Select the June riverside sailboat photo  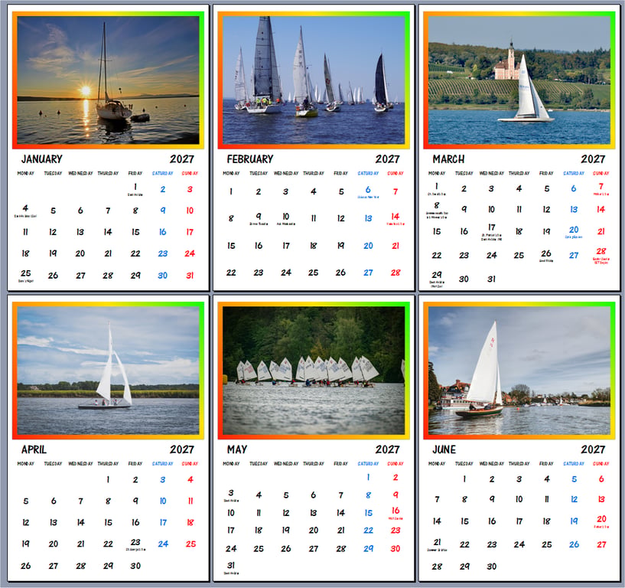coord(519,371)
